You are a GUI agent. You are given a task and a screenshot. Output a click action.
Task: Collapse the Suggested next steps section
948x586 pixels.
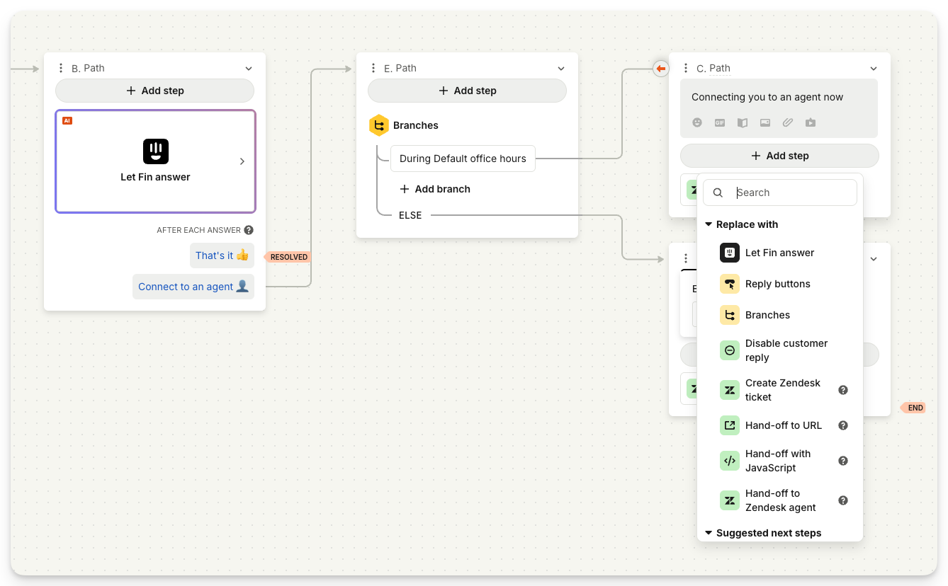tap(709, 533)
